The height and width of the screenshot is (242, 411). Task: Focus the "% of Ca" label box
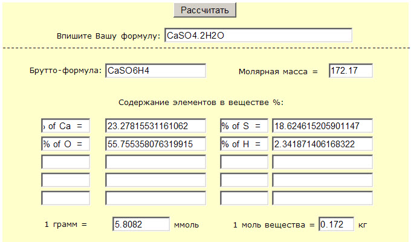(x=65, y=126)
